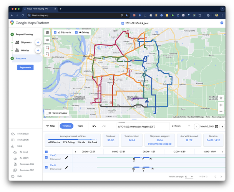
Task: Uncheck the Shipments map layer checkbox
Action: pyautogui.click(x=55, y=32)
